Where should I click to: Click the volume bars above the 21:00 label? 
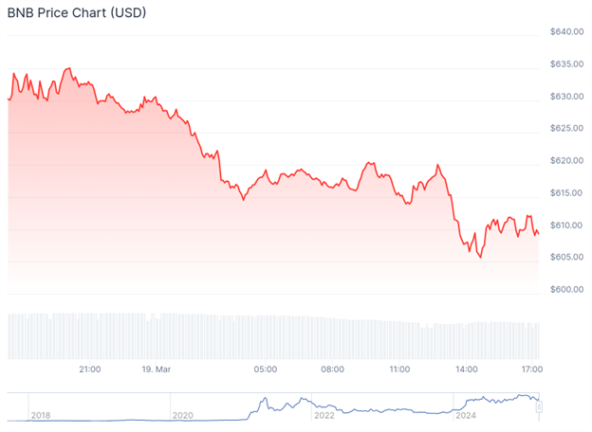click(89, 335)
